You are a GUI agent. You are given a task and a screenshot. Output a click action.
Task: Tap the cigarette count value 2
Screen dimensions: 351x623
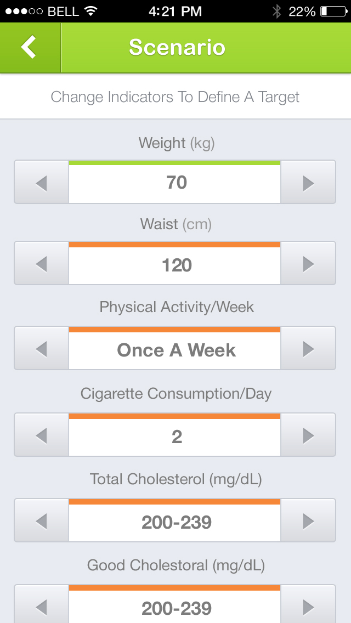pos(175,437)
